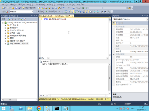Click the Copy icon in toolbar
149x111 pixels.
click(56, 8)
